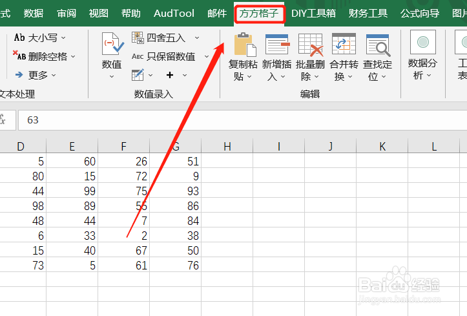This screenshot has width=467, height=316.
Task: Select the cell containing 76
Action: click(x=176, y=266)
